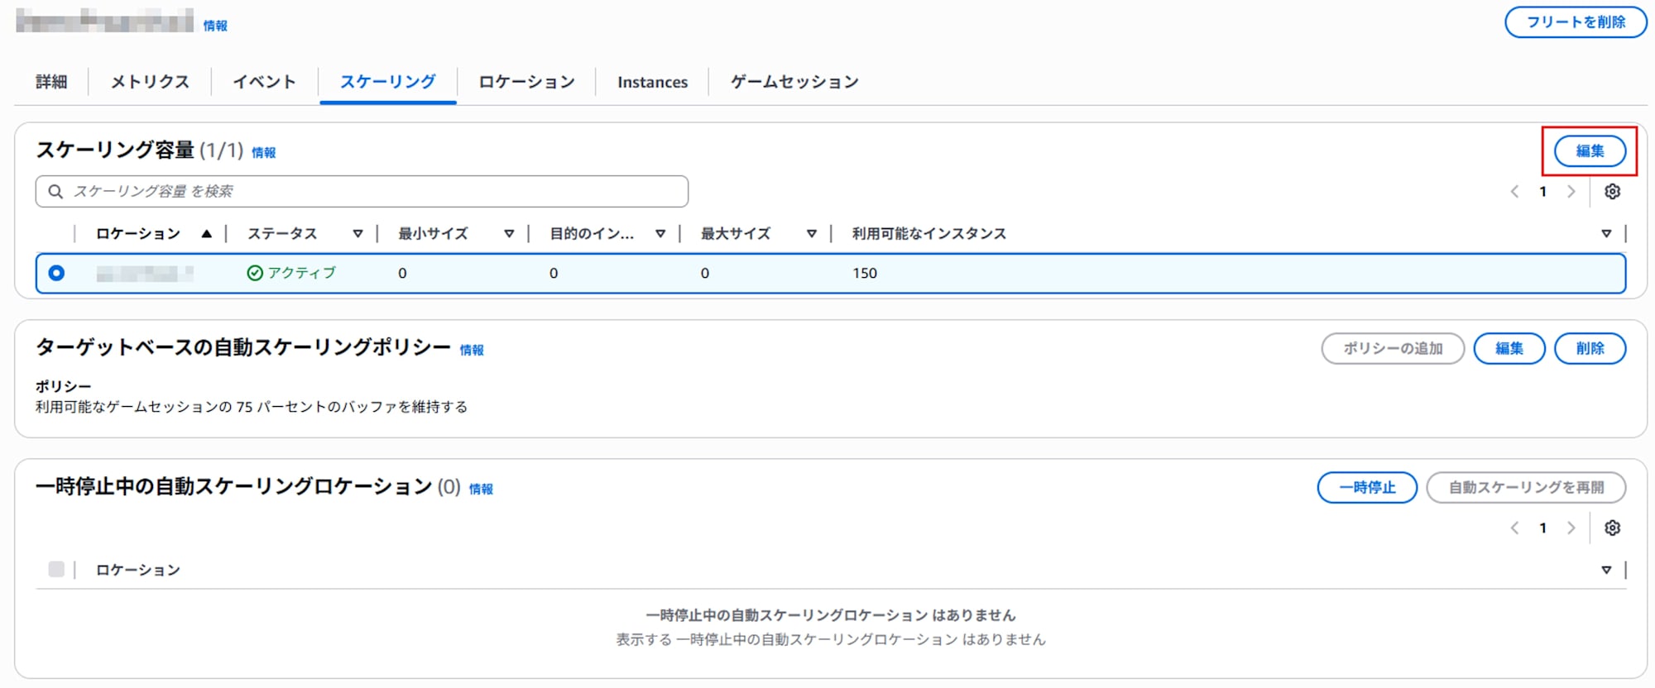Click 編集 button for scaling capacity
Screen dimensions: 1655x688
1589,151
